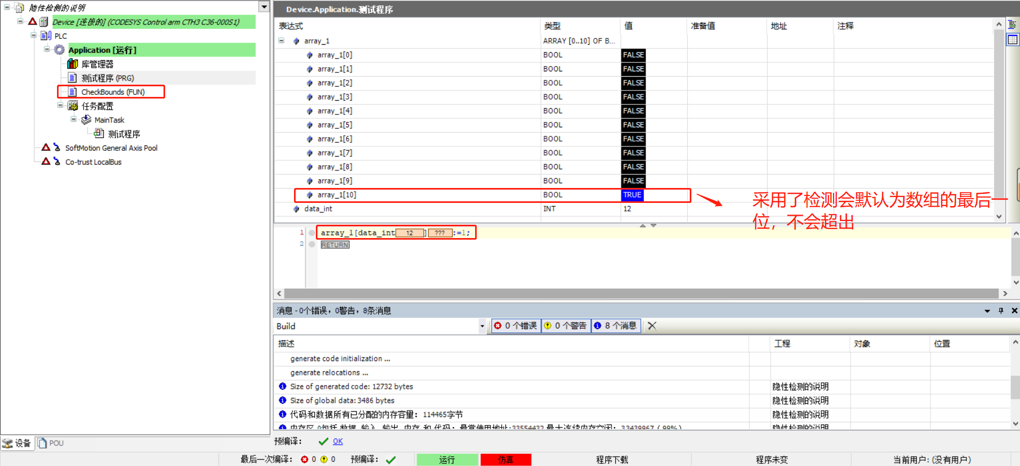Clear the message list with X button
Viewport: 1020px width, 466px height.
652,325
